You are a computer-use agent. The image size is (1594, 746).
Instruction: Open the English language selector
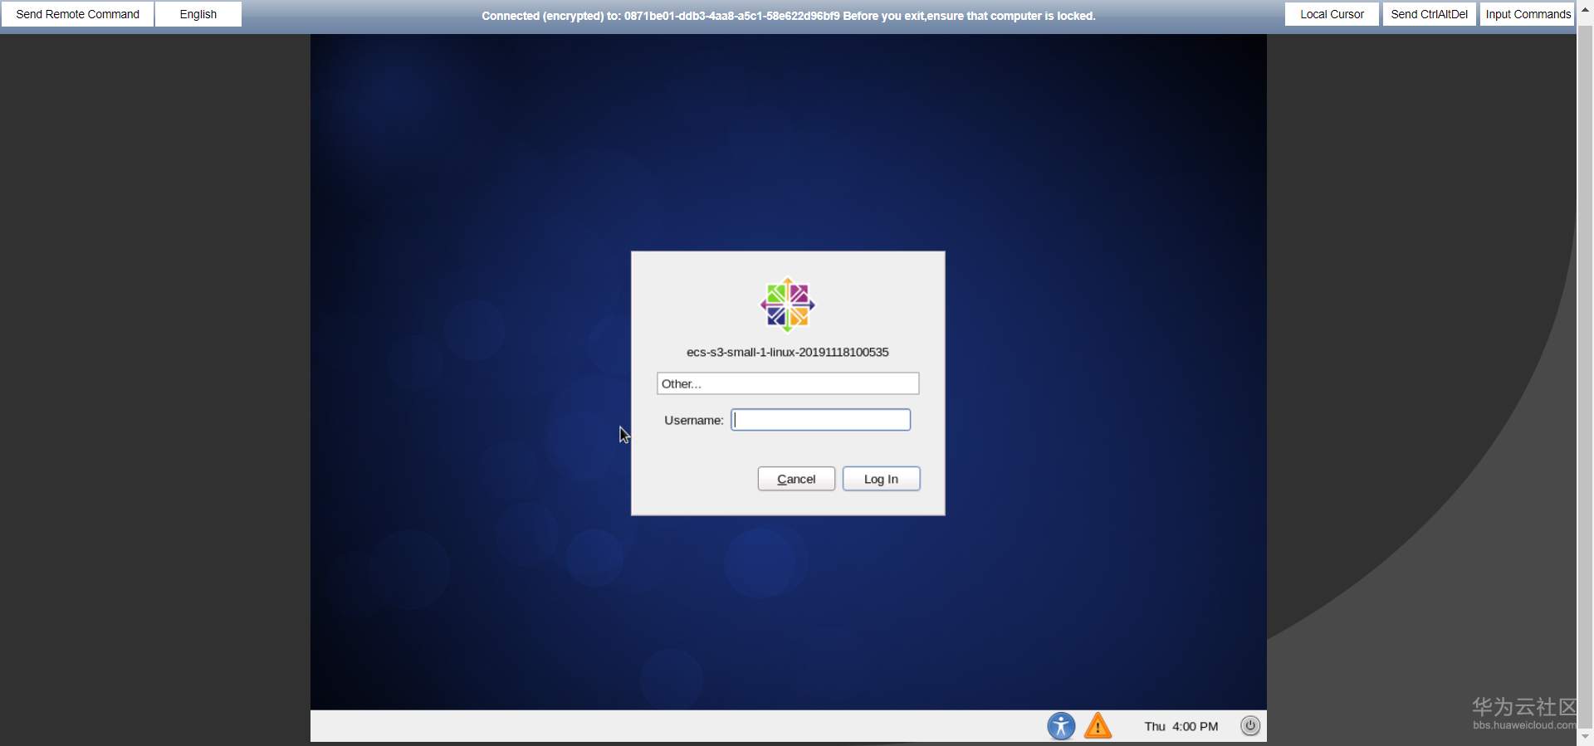(198, 14)
